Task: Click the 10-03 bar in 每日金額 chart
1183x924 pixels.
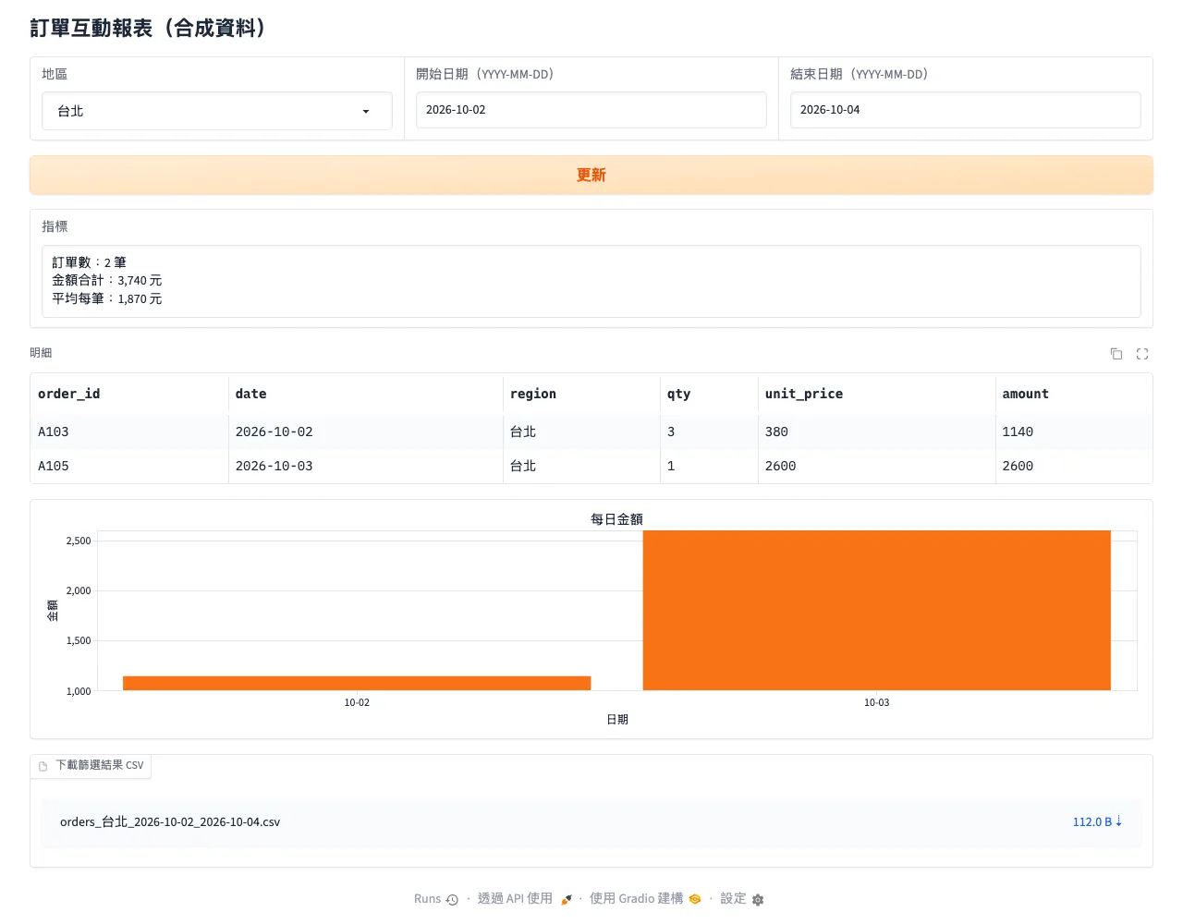Action: click(877, 610)
